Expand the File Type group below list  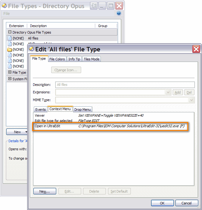[10, 72]
